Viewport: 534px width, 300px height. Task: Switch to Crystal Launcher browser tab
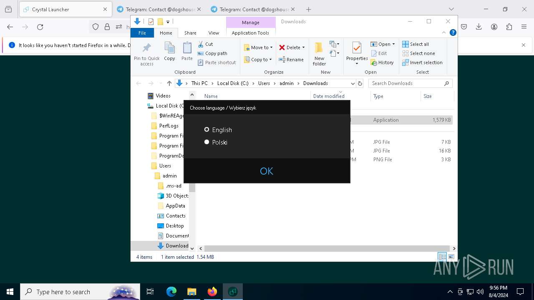pos(65,9)
